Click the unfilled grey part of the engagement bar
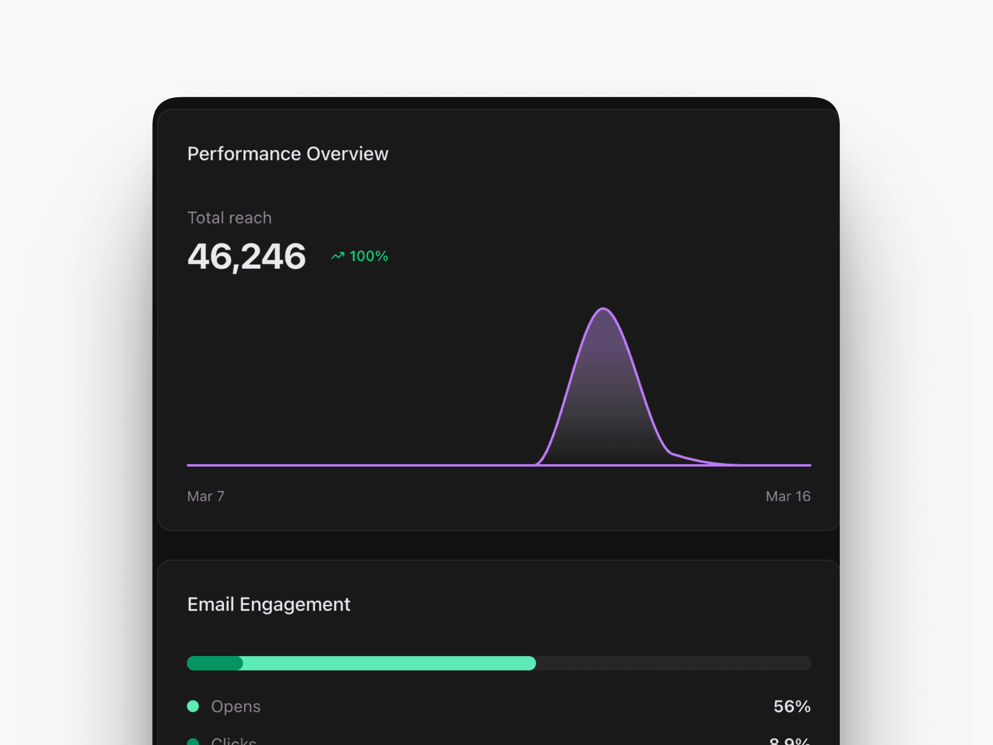This screenshot has height=745, width=993. [x=672, y=663]
